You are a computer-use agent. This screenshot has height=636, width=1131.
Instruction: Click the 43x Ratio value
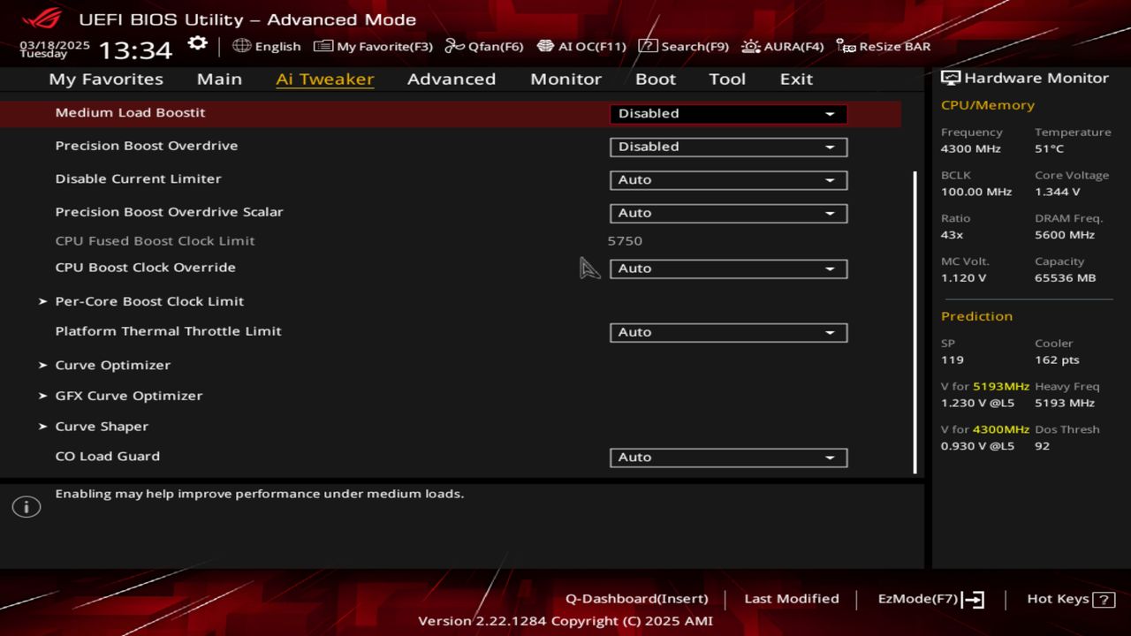click(x=952, y=235)
